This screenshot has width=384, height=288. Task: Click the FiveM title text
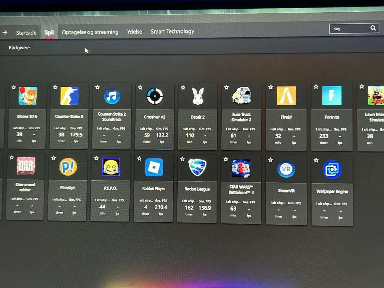[286, 117]
